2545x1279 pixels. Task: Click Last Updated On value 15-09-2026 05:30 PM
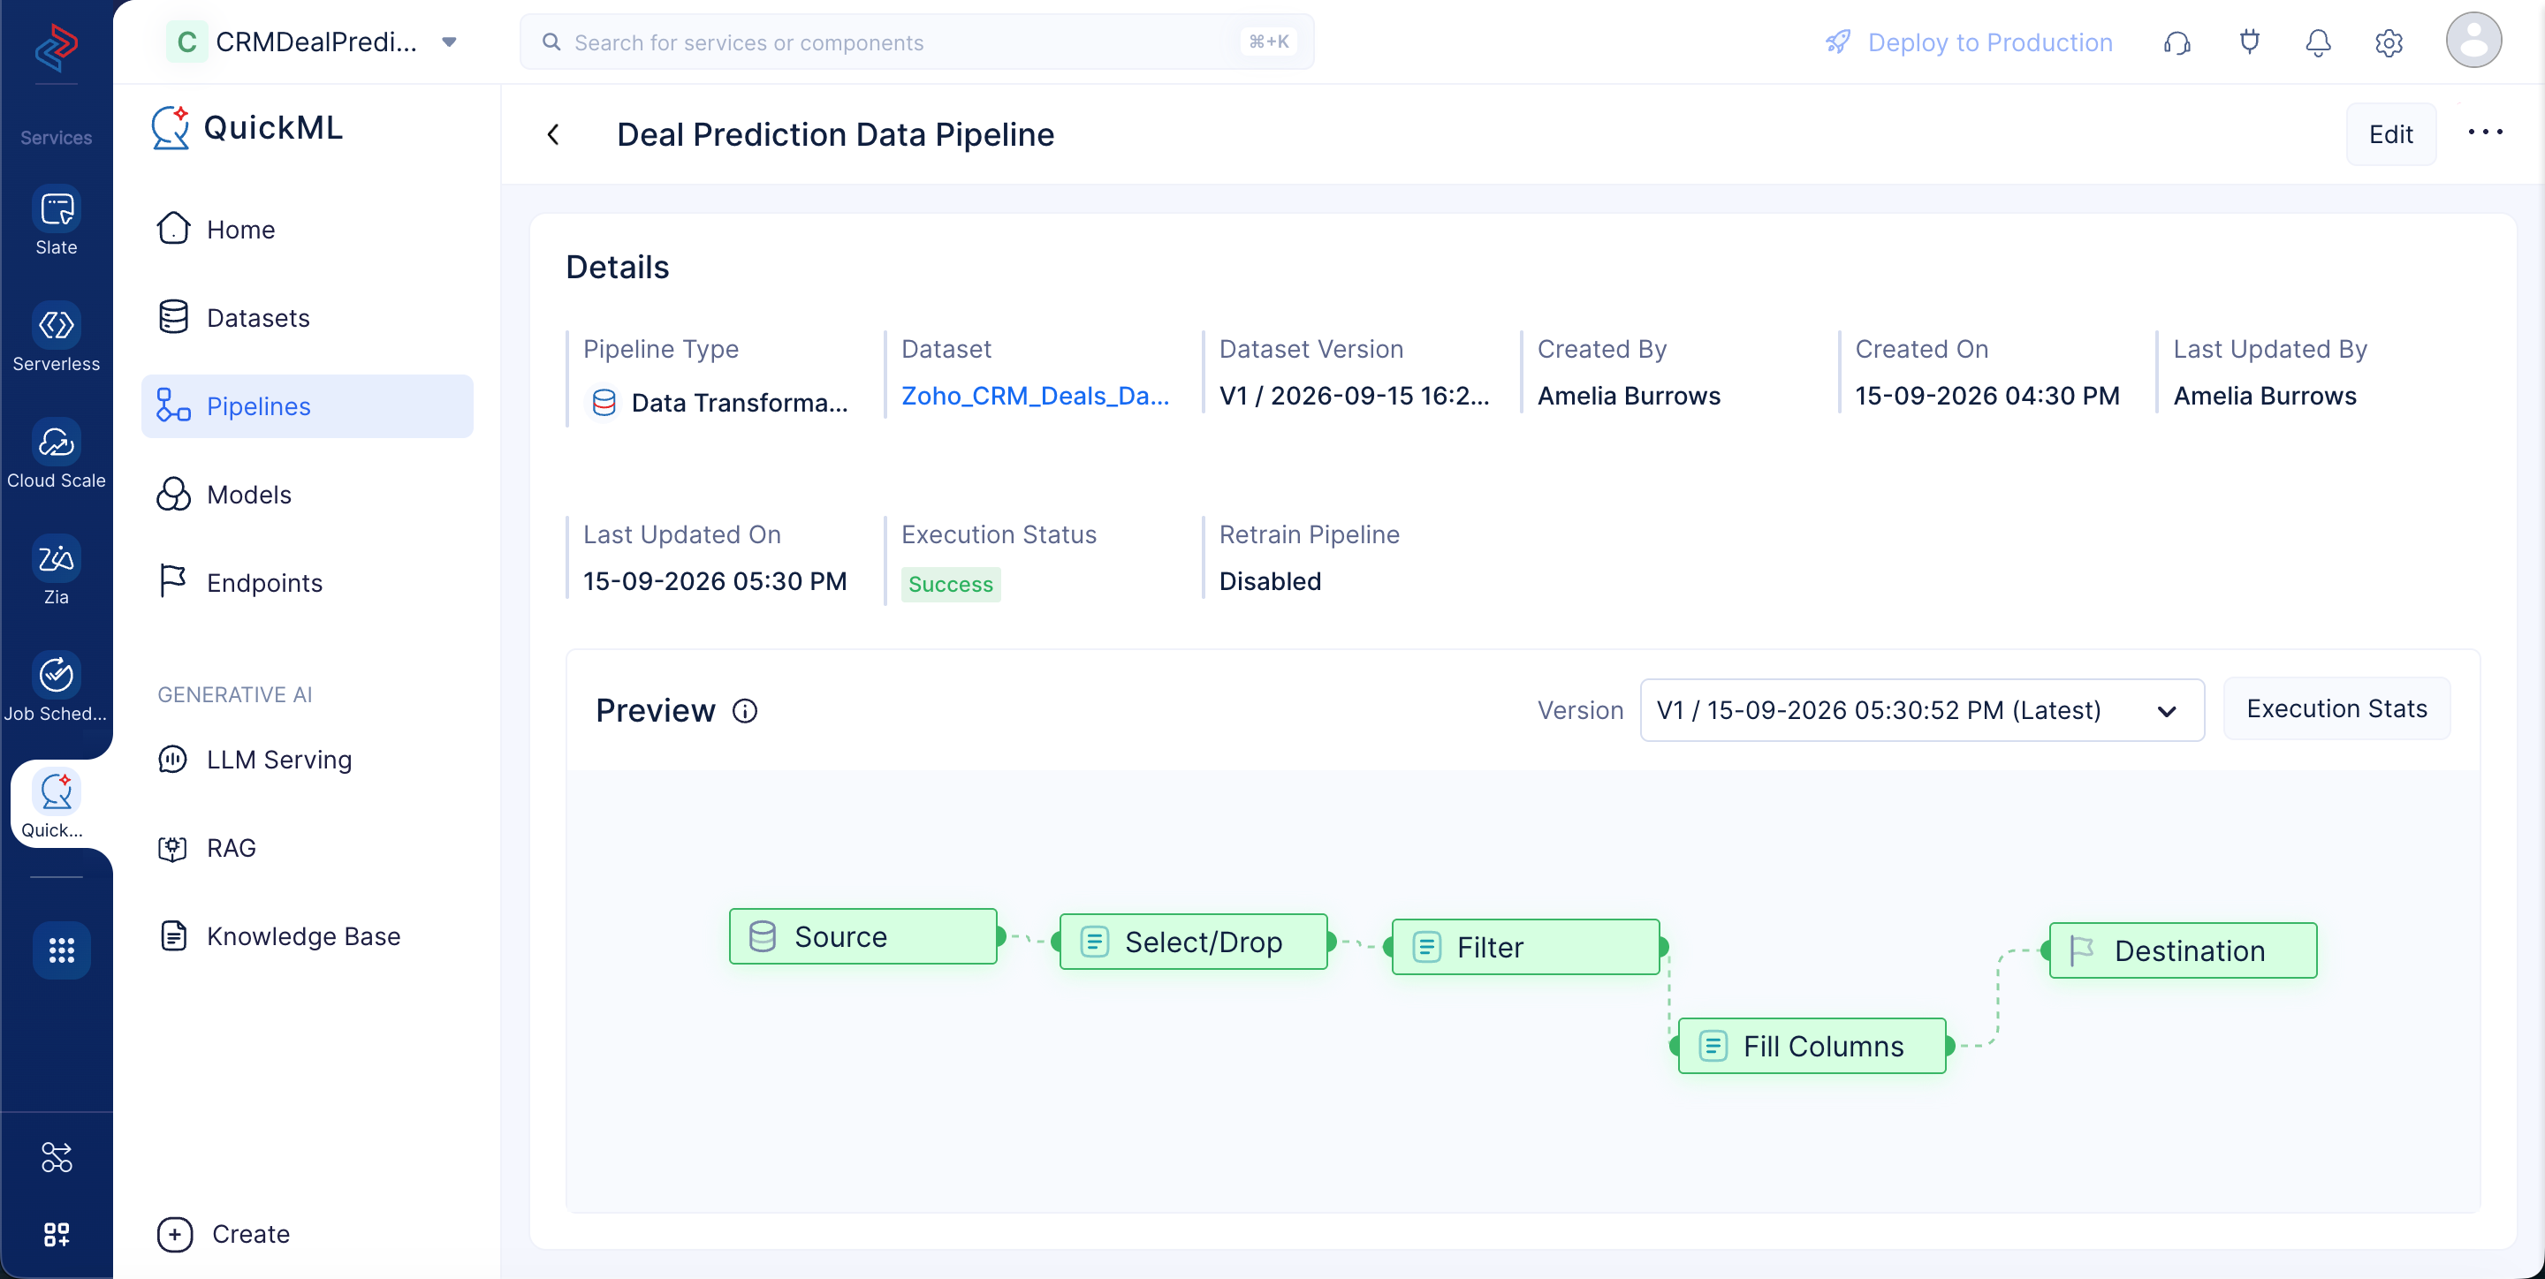pyautogui.click(x=714, y=580)
